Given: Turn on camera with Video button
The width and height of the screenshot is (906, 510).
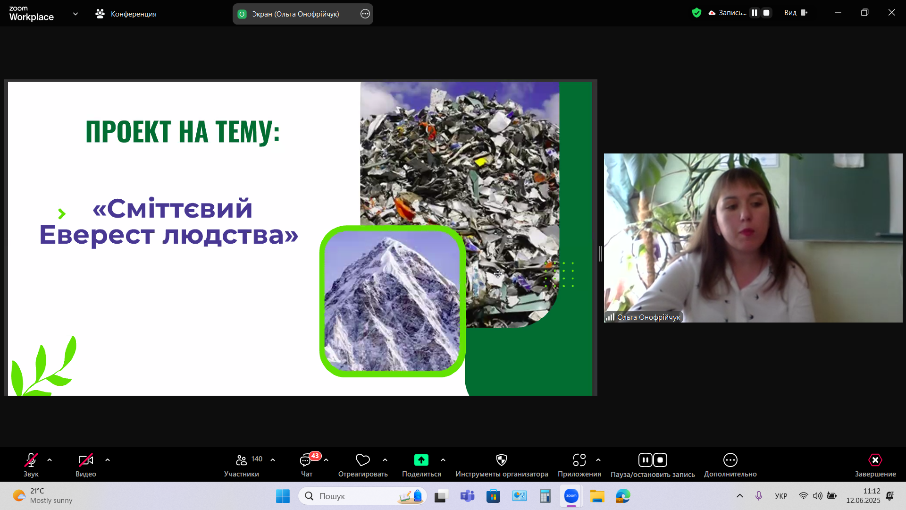Looking at the screenshot, I should click(x=85, y=460).
